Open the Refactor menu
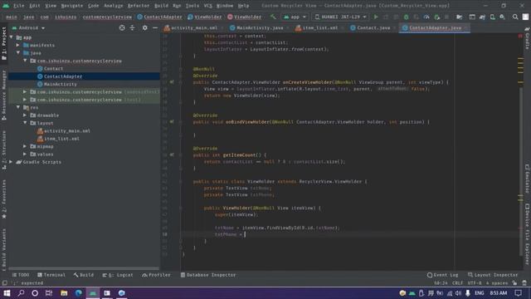The height and width of the screenshot is (299, 531). pyautogui.click(x=139, y=6)
